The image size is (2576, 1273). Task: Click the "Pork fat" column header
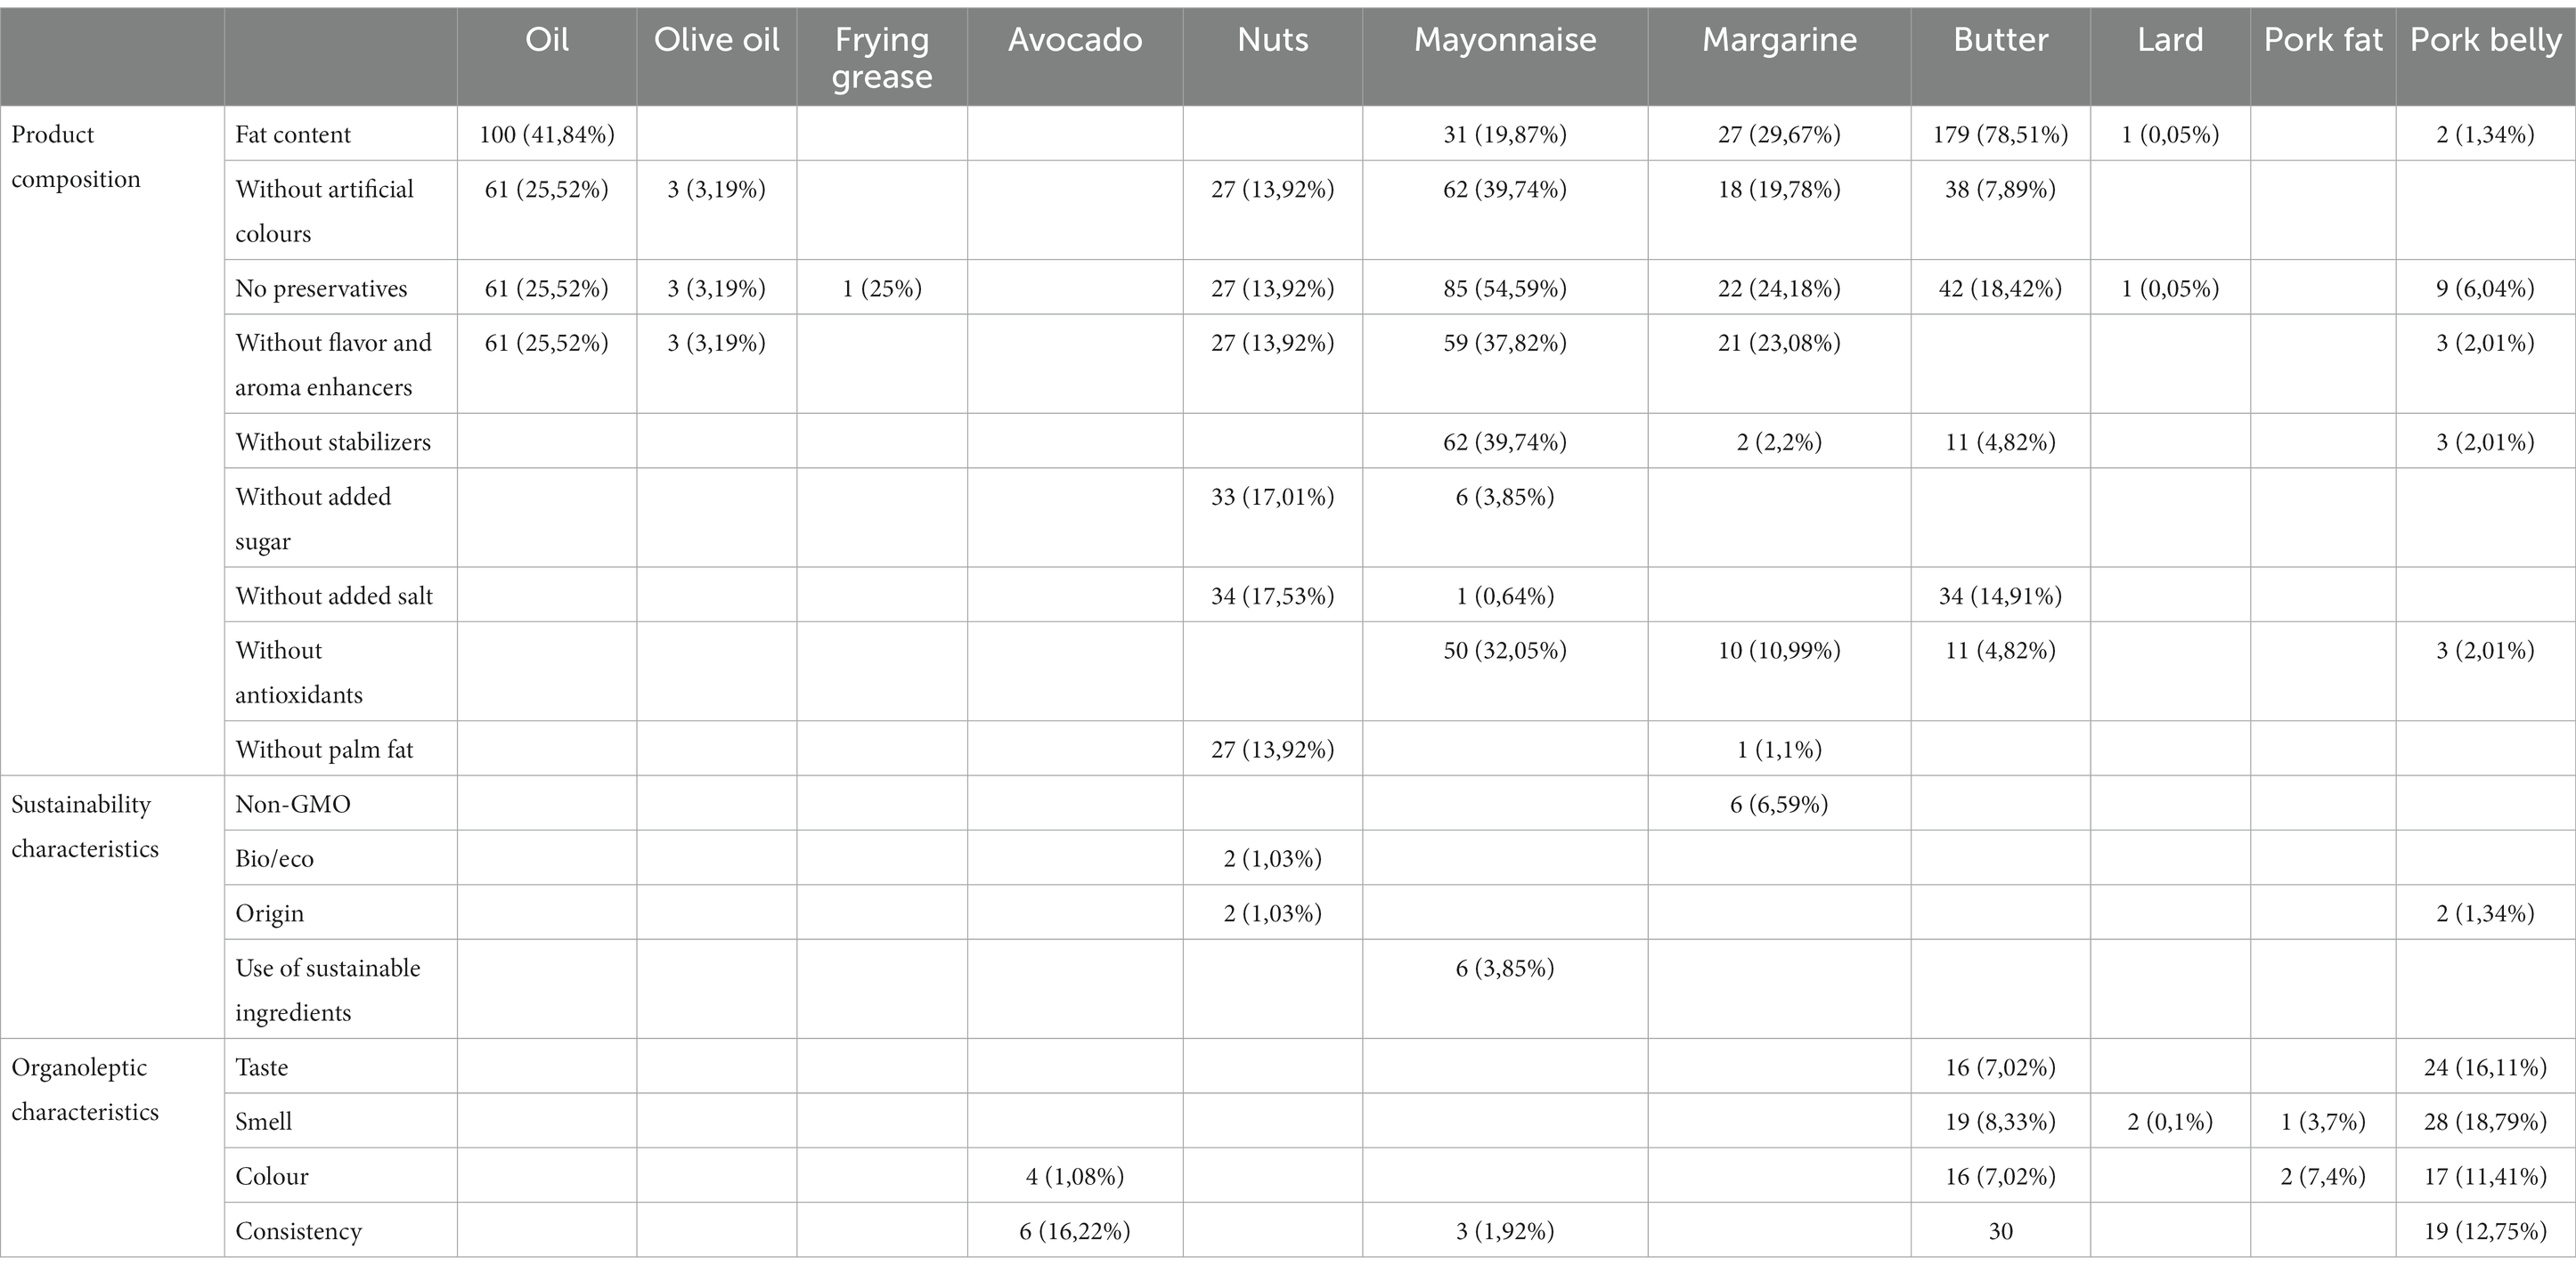pos(2323,40)
